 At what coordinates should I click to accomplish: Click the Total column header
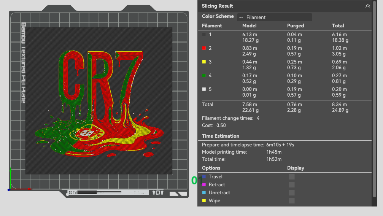338,25
